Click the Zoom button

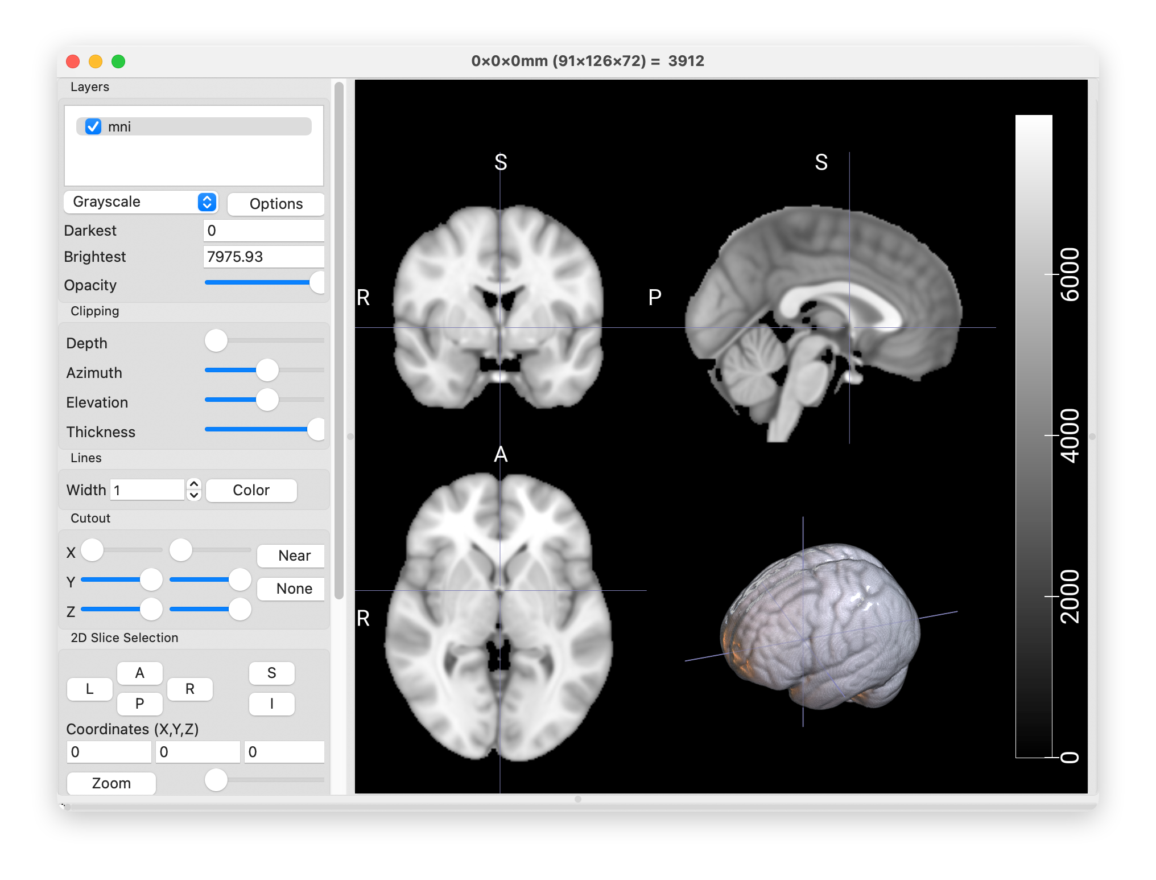click(112, 783)
